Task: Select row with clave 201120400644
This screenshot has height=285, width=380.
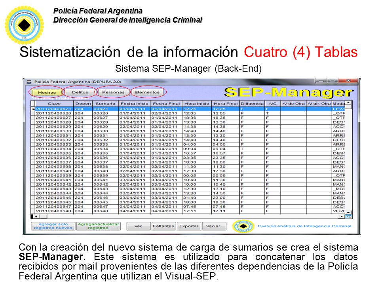Action: click(188, 193)
